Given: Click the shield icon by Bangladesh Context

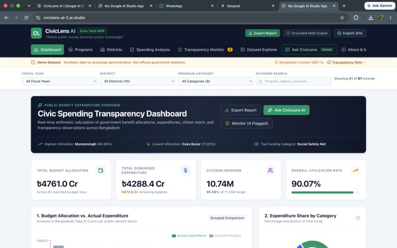Looking at the screenshot, I should point(276,62).
